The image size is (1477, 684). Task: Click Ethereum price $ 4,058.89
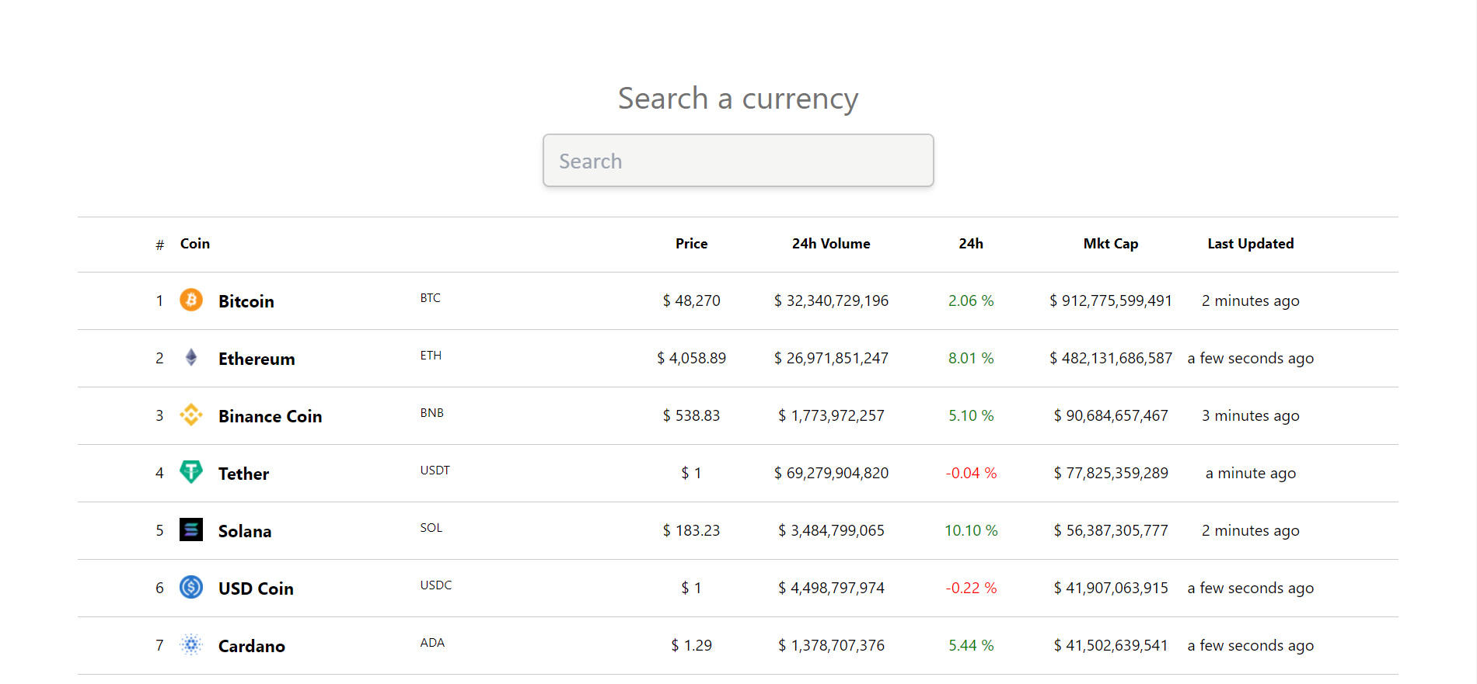(x=691, y=358)
